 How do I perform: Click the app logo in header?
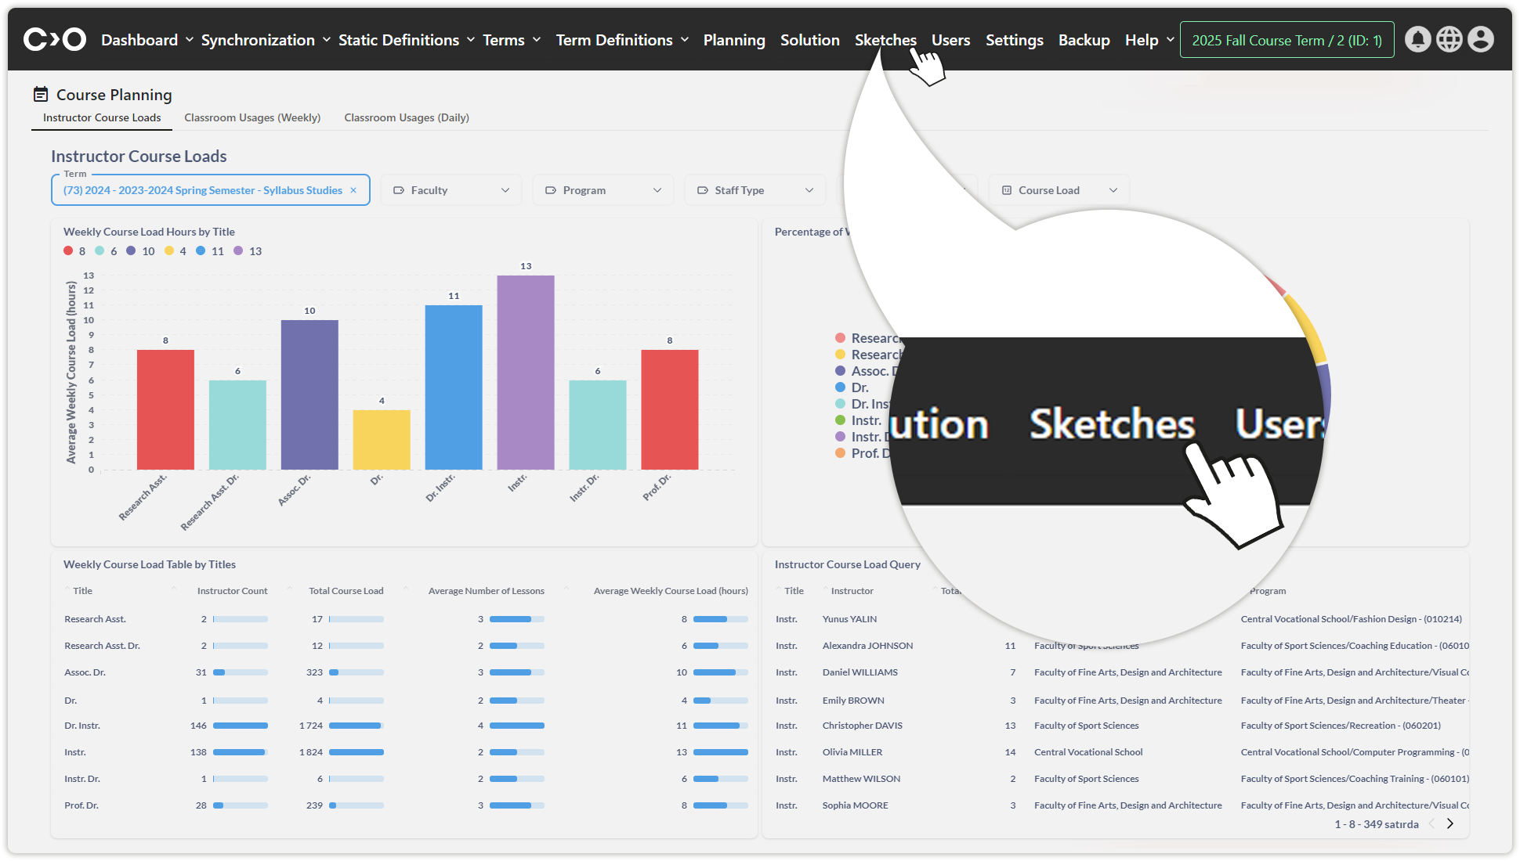coord(54,39)
